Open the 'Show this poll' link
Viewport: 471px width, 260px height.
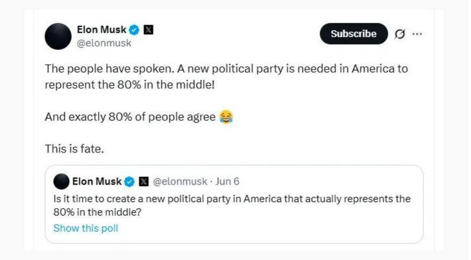(86, 228)
